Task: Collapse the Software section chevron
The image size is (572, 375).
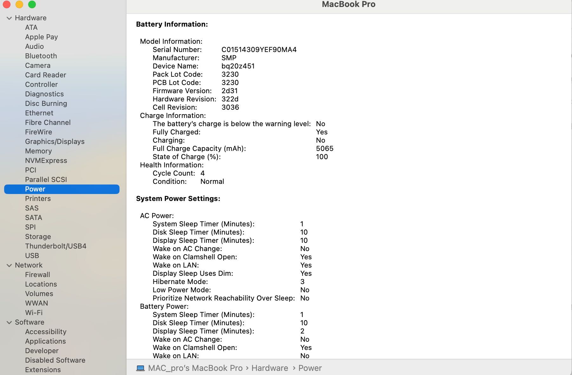Action: 9,322
